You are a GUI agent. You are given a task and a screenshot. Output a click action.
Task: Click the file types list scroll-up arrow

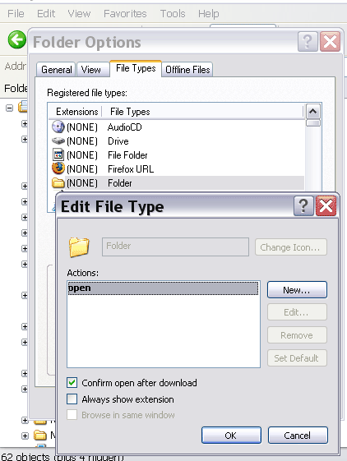pyautogui.click(x=312, y=111)
